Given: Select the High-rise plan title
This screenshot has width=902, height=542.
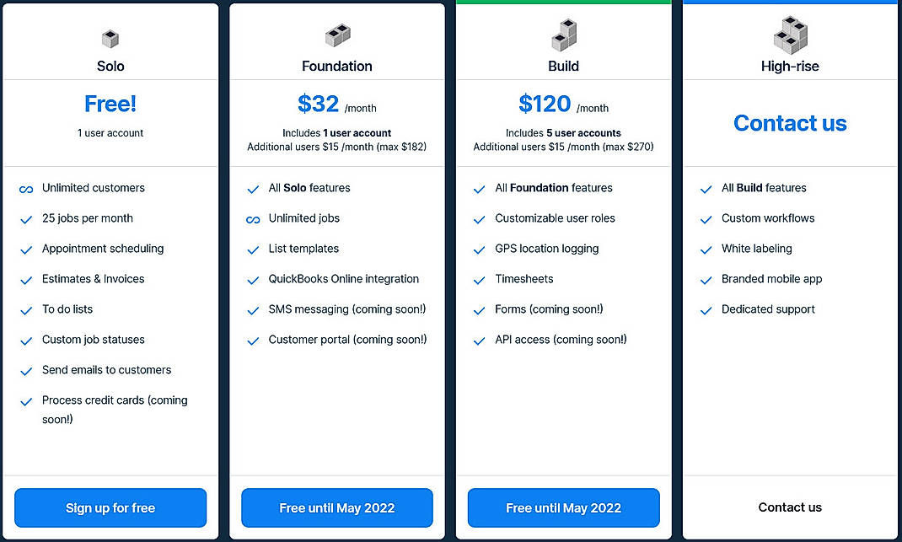Looking at the screenshot, I should 789,66.
